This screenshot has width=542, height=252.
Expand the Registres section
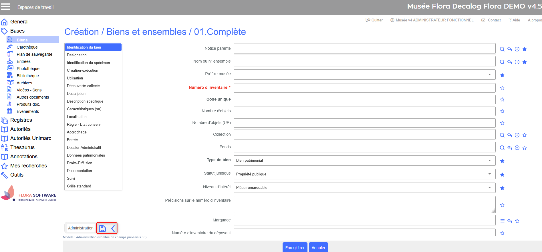21,120
